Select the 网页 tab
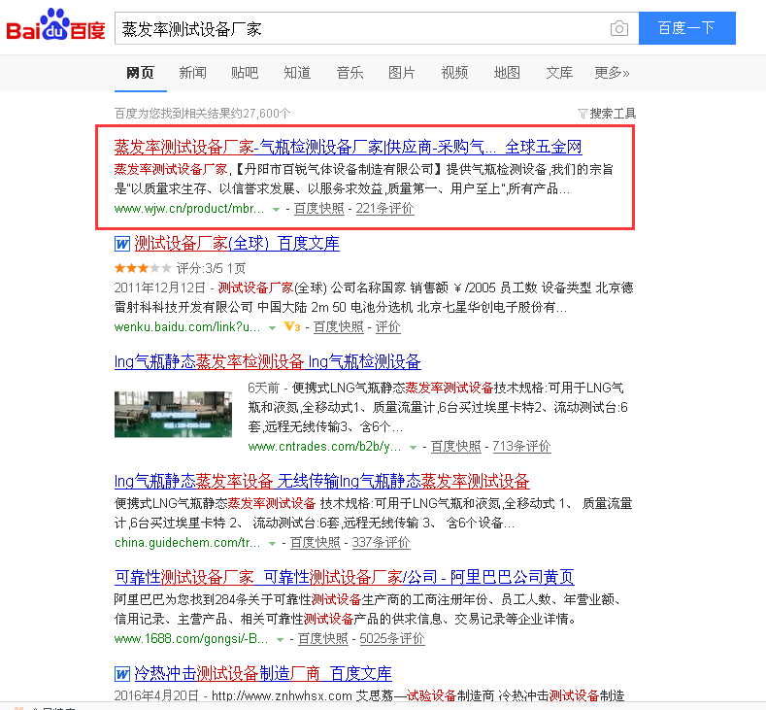This screenshot has height=710, width=766. 140,73
